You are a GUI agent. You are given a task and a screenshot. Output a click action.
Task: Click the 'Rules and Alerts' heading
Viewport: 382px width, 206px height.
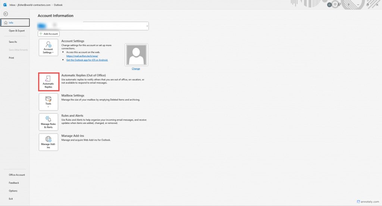tap(72, 116)
